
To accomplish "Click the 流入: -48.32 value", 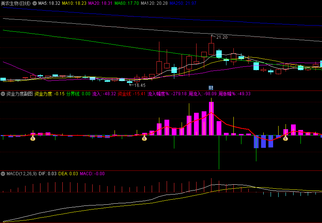I will click(x=104, y=94).
